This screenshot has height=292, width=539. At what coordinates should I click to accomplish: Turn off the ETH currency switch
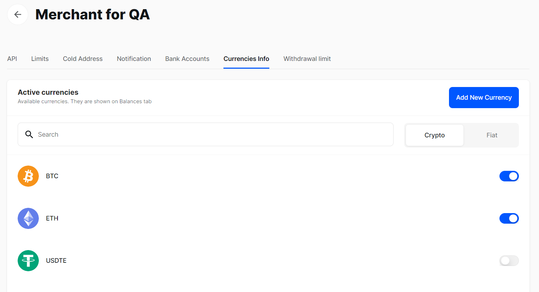click(x=509, y=218)
